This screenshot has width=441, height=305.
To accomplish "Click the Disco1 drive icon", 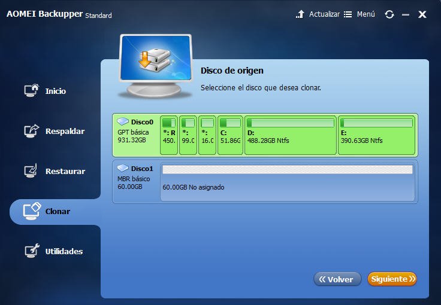I will pyautogui.click(x=123, y=168).
